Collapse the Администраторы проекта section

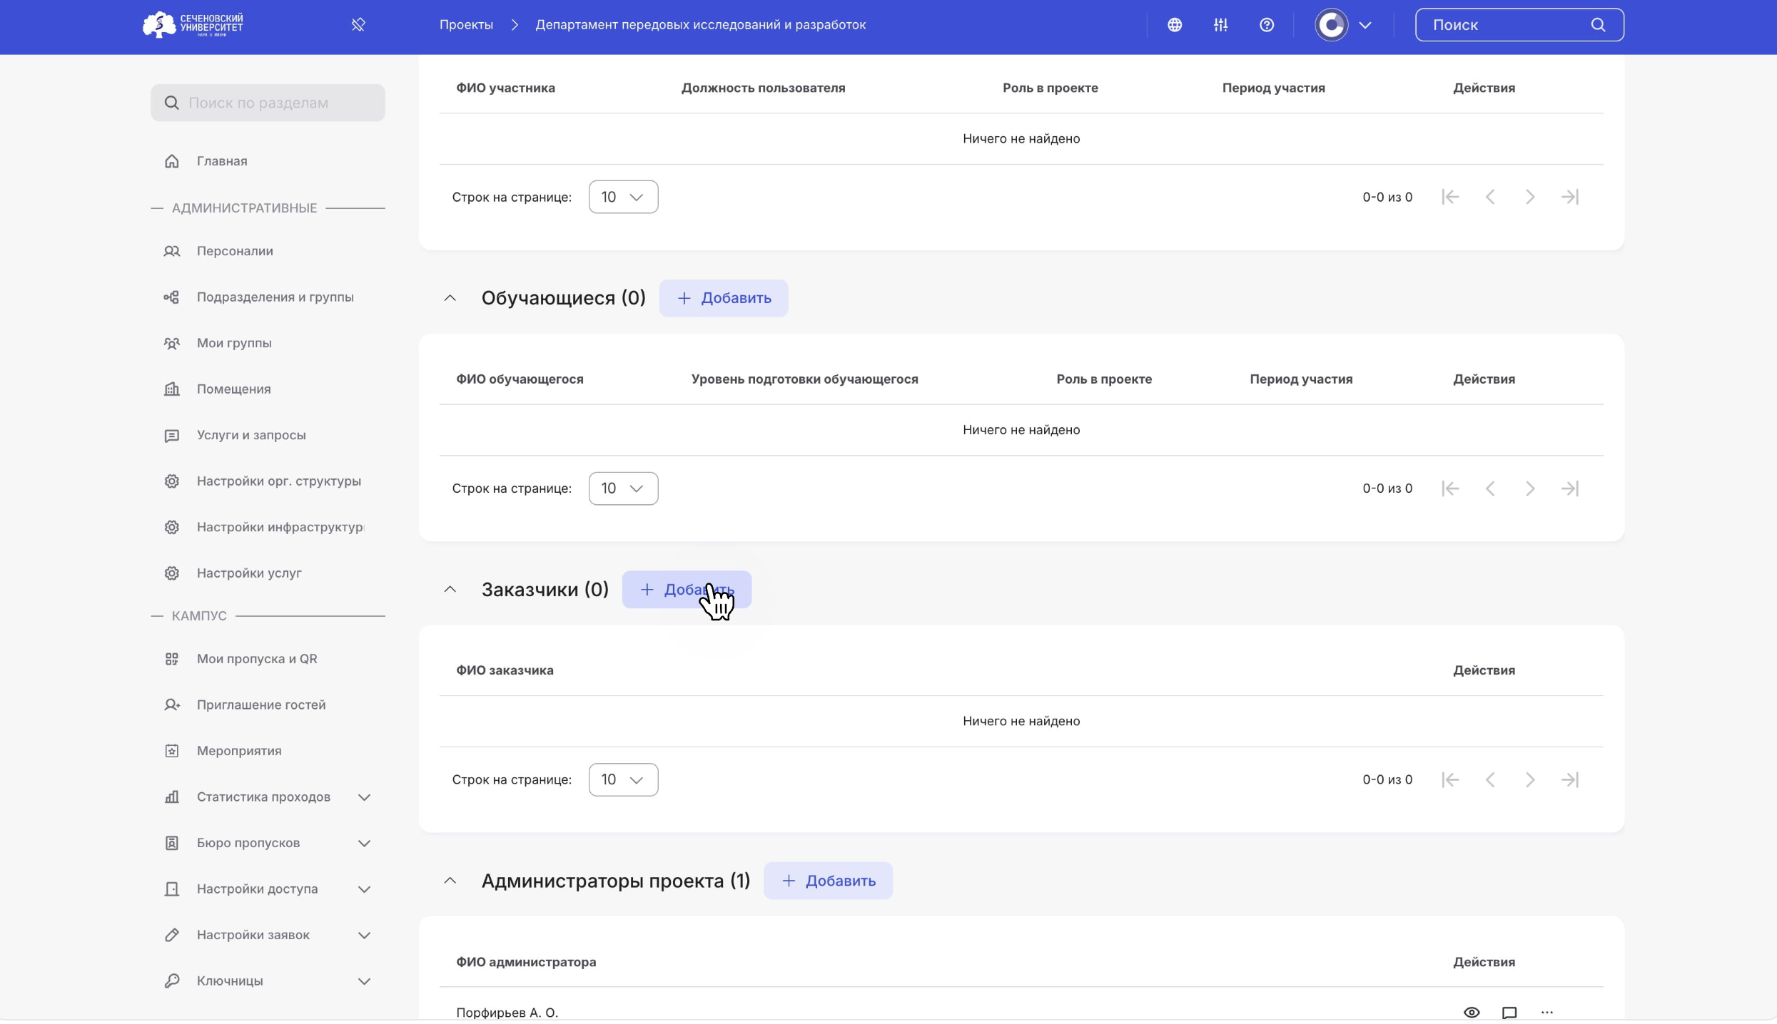[450, 881]
